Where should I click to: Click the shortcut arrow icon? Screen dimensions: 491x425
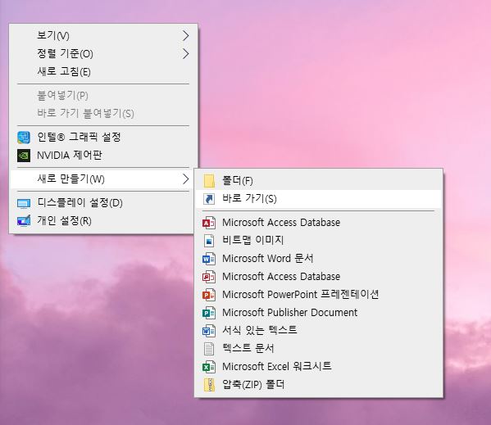click(x=209, y=199)
